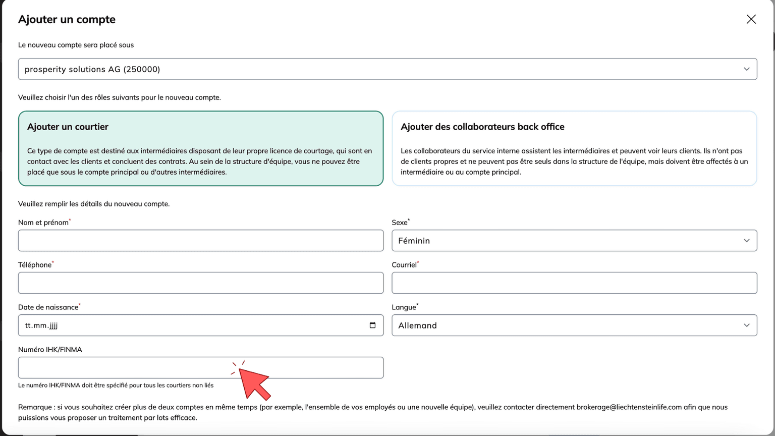Screen dimensions: 775x436
Task: Focus the Nom et prénom text field
Action: tap(200, 241)
